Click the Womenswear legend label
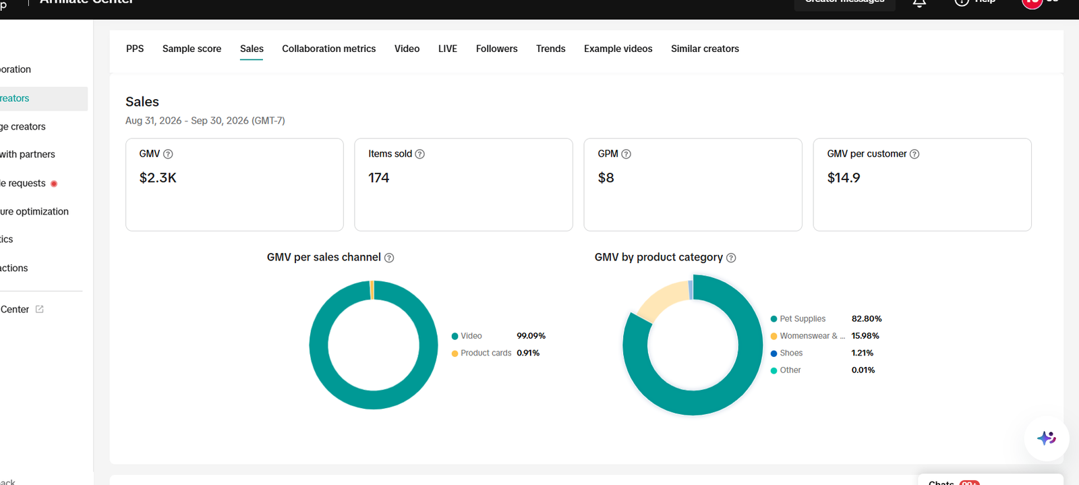Screen dimensions: 1079x485 point(813,336)
